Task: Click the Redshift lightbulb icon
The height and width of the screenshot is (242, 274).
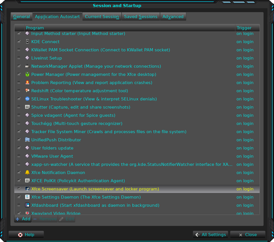Action: 27,91
